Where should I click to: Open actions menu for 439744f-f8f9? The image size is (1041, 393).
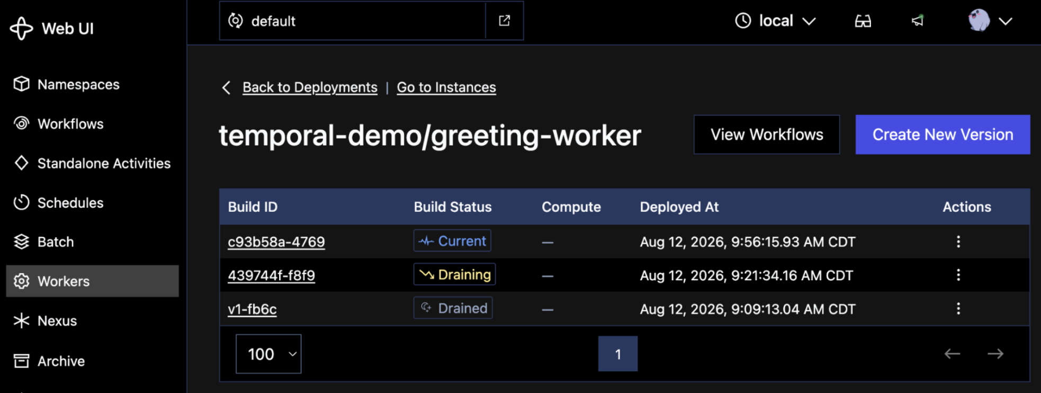958,275
